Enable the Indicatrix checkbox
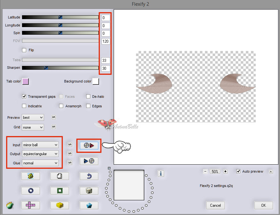This screenshot has width=280, height=215. [24, 106]
